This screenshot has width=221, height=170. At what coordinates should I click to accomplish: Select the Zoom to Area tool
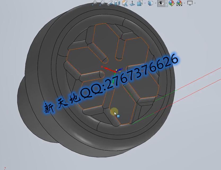tap(103, 3)
